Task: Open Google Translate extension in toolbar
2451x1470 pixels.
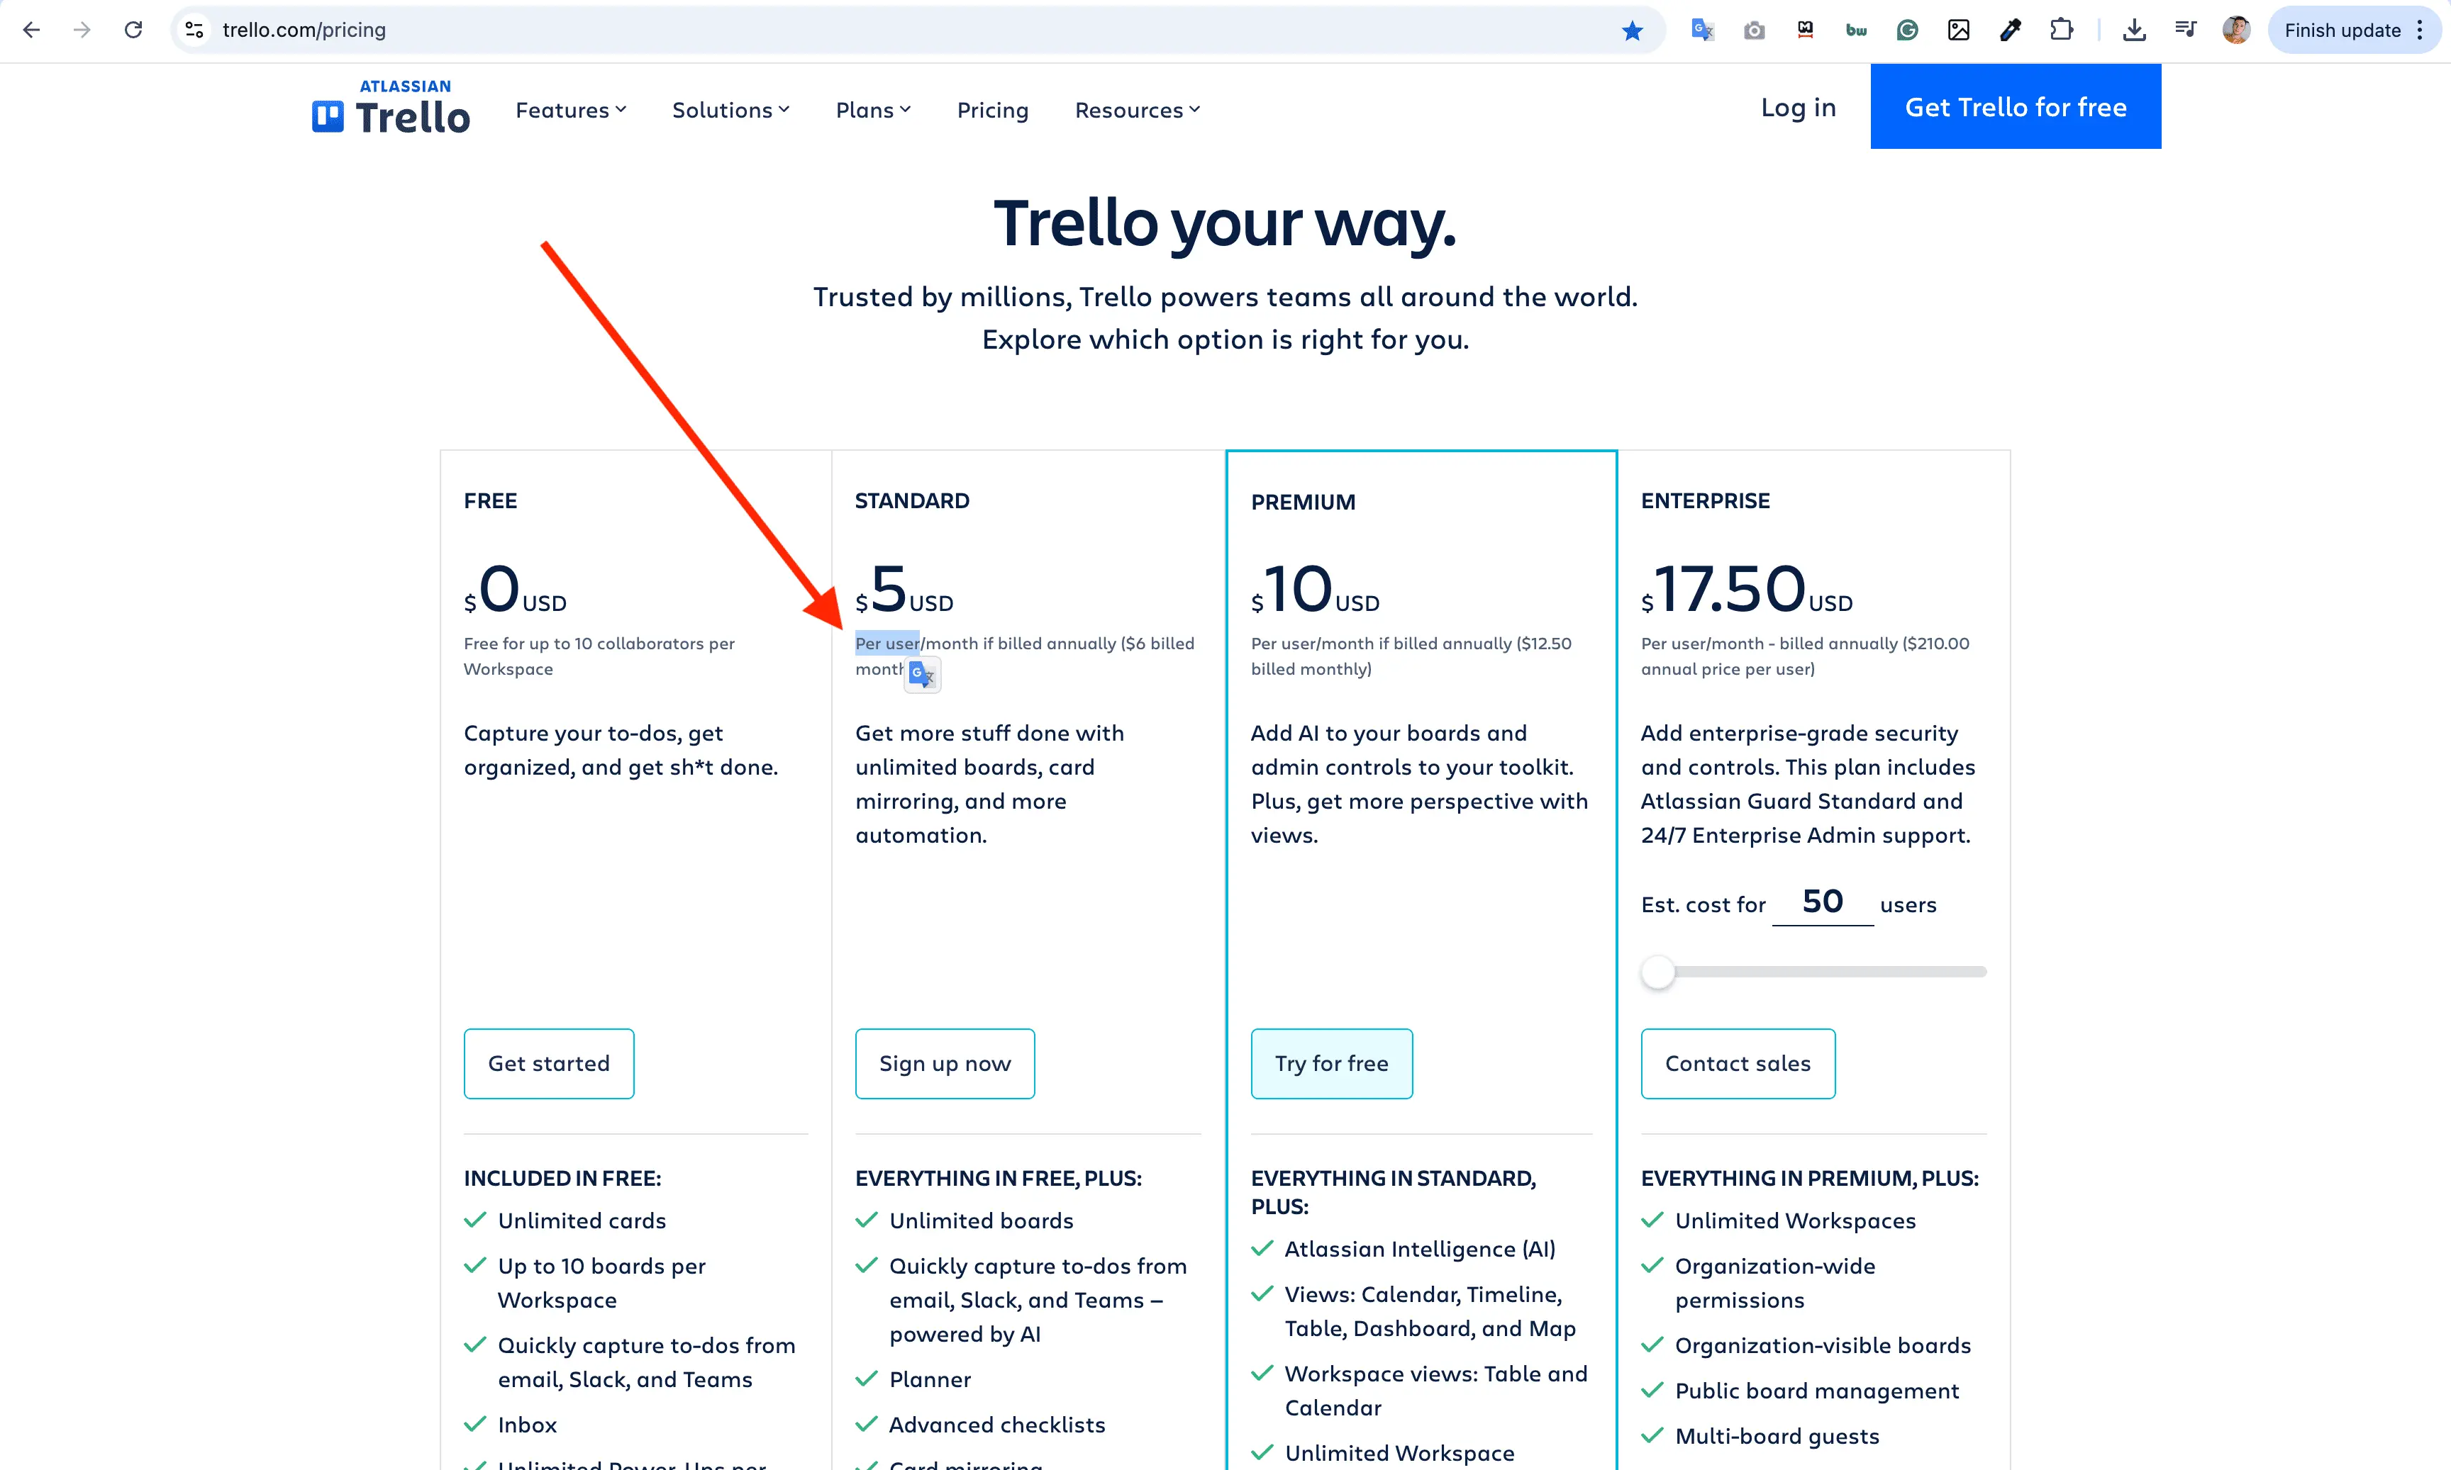Action: point(1703,30)
